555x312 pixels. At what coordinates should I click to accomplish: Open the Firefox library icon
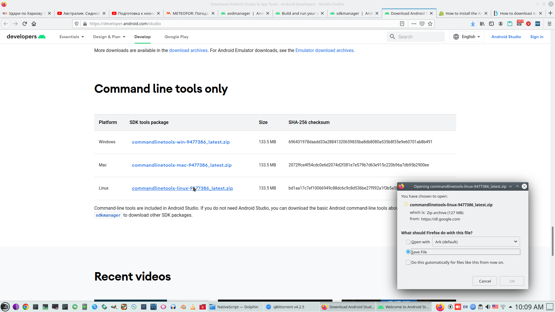click(482, 24)
